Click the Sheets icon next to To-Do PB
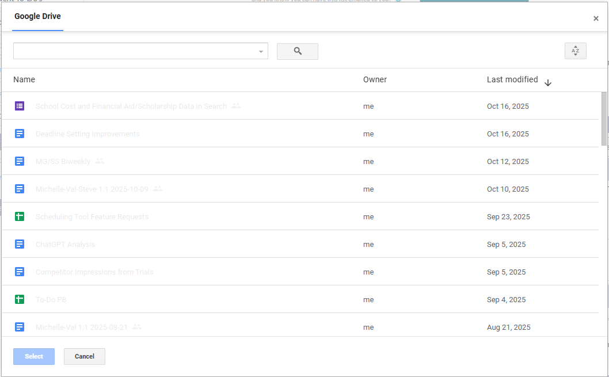The image size is (609, 377). pos(20,299)
